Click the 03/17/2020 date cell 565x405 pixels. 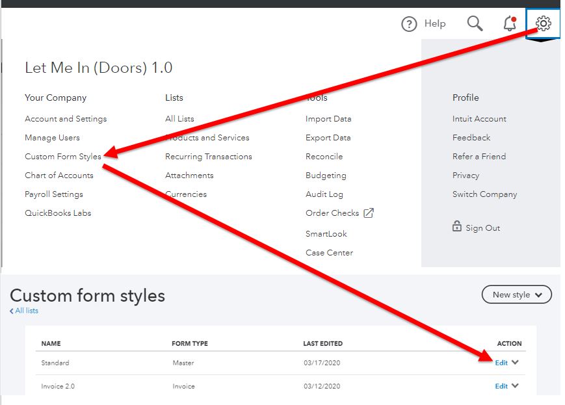tap(322, 363)
